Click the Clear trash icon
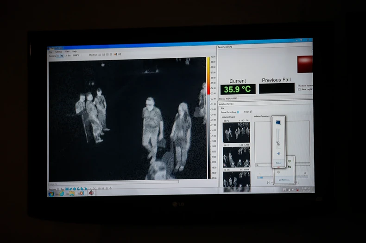 pos(251,112)
